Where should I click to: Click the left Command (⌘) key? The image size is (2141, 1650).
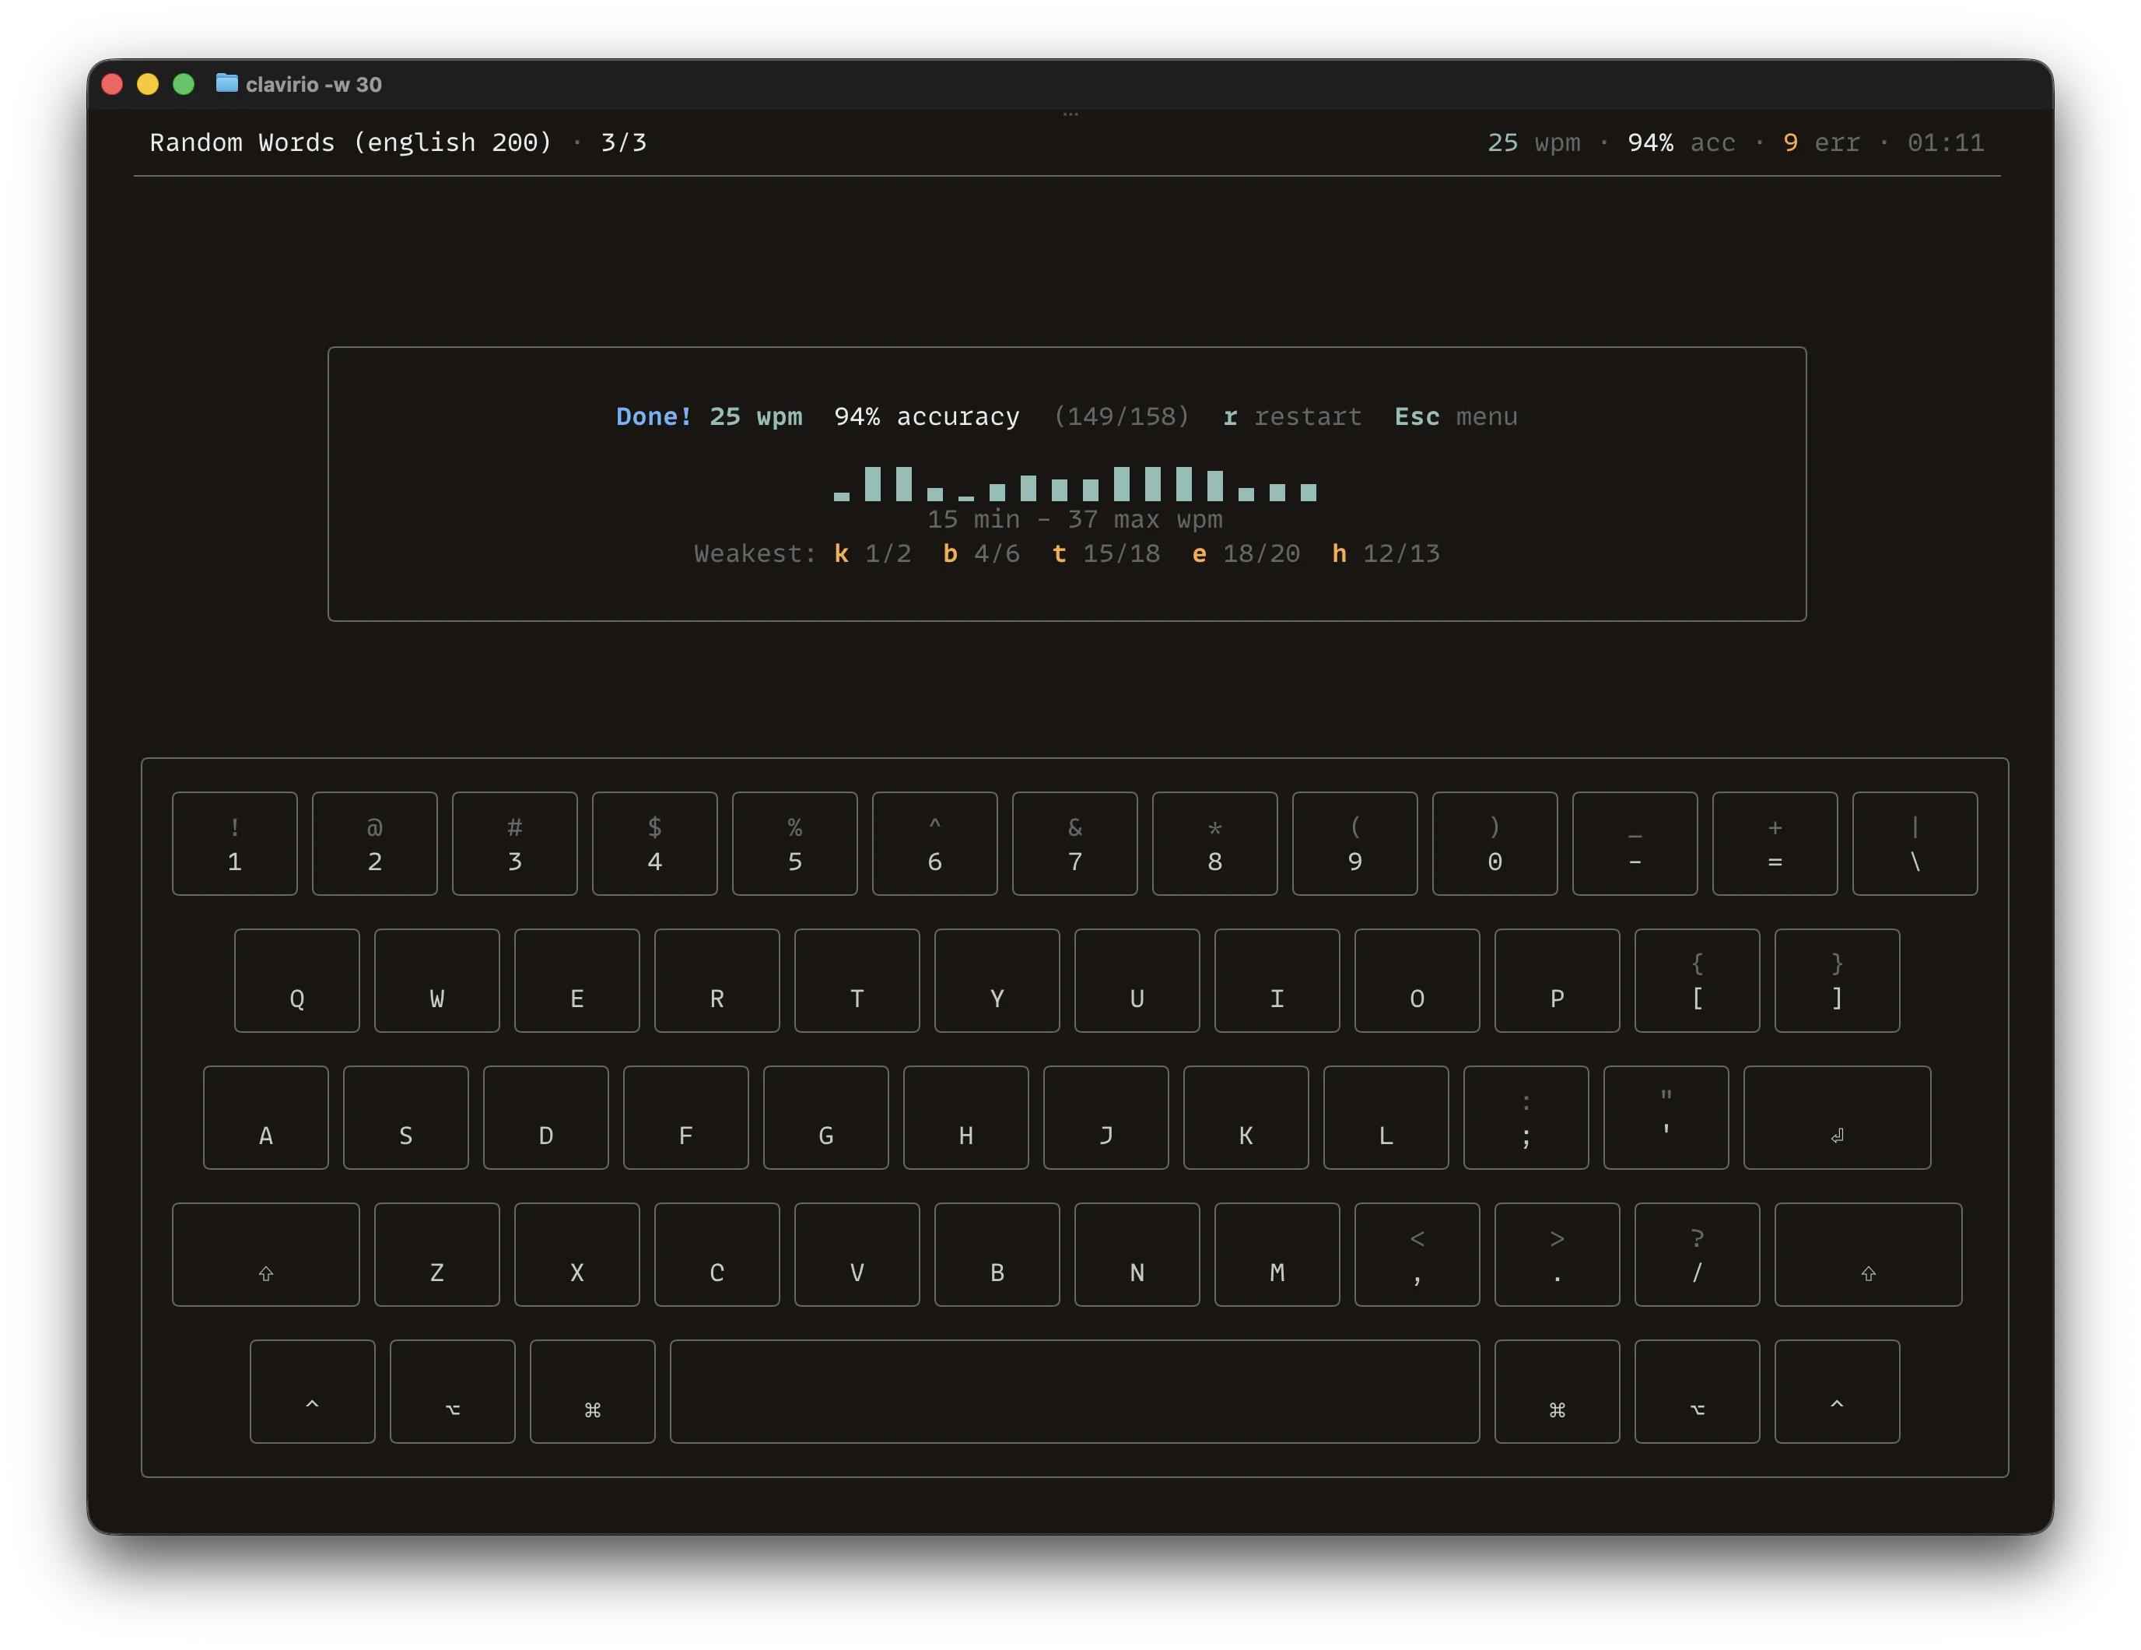591,1391
